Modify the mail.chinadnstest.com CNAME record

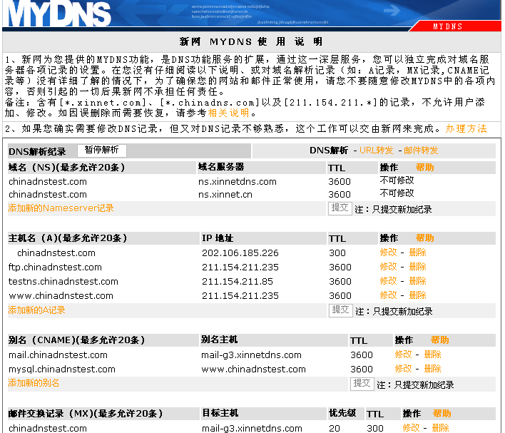403,355
